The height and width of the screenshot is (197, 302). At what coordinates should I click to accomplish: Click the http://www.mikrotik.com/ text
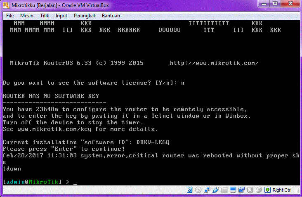pyautogui.click(x=214, y=63)
